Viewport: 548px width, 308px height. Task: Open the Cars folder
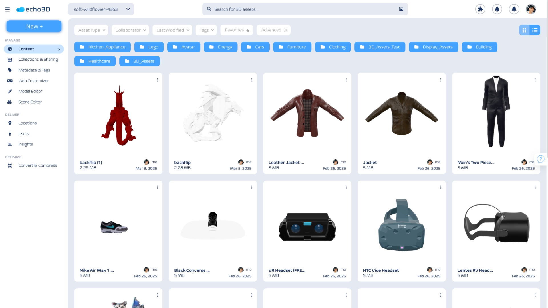point(255,47)
